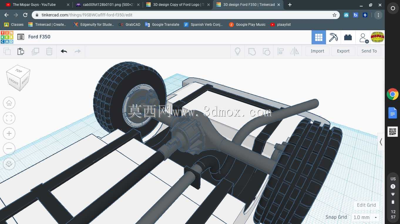Click the Export button

343,51
